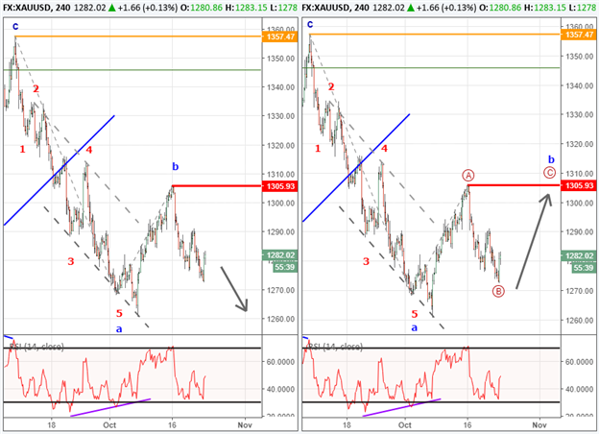Select the purple RSI divergence line, left chart
This screenshot has width=599, height=434.
coord(110,408)
